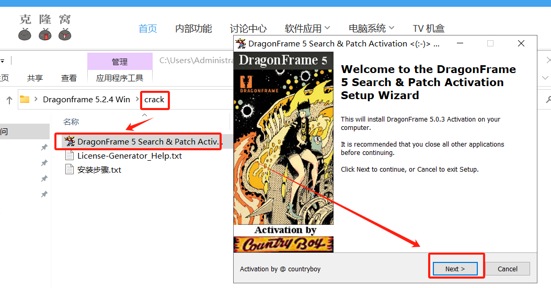
Task: Sort files by the 名称 column header
Action: point(71,122)
